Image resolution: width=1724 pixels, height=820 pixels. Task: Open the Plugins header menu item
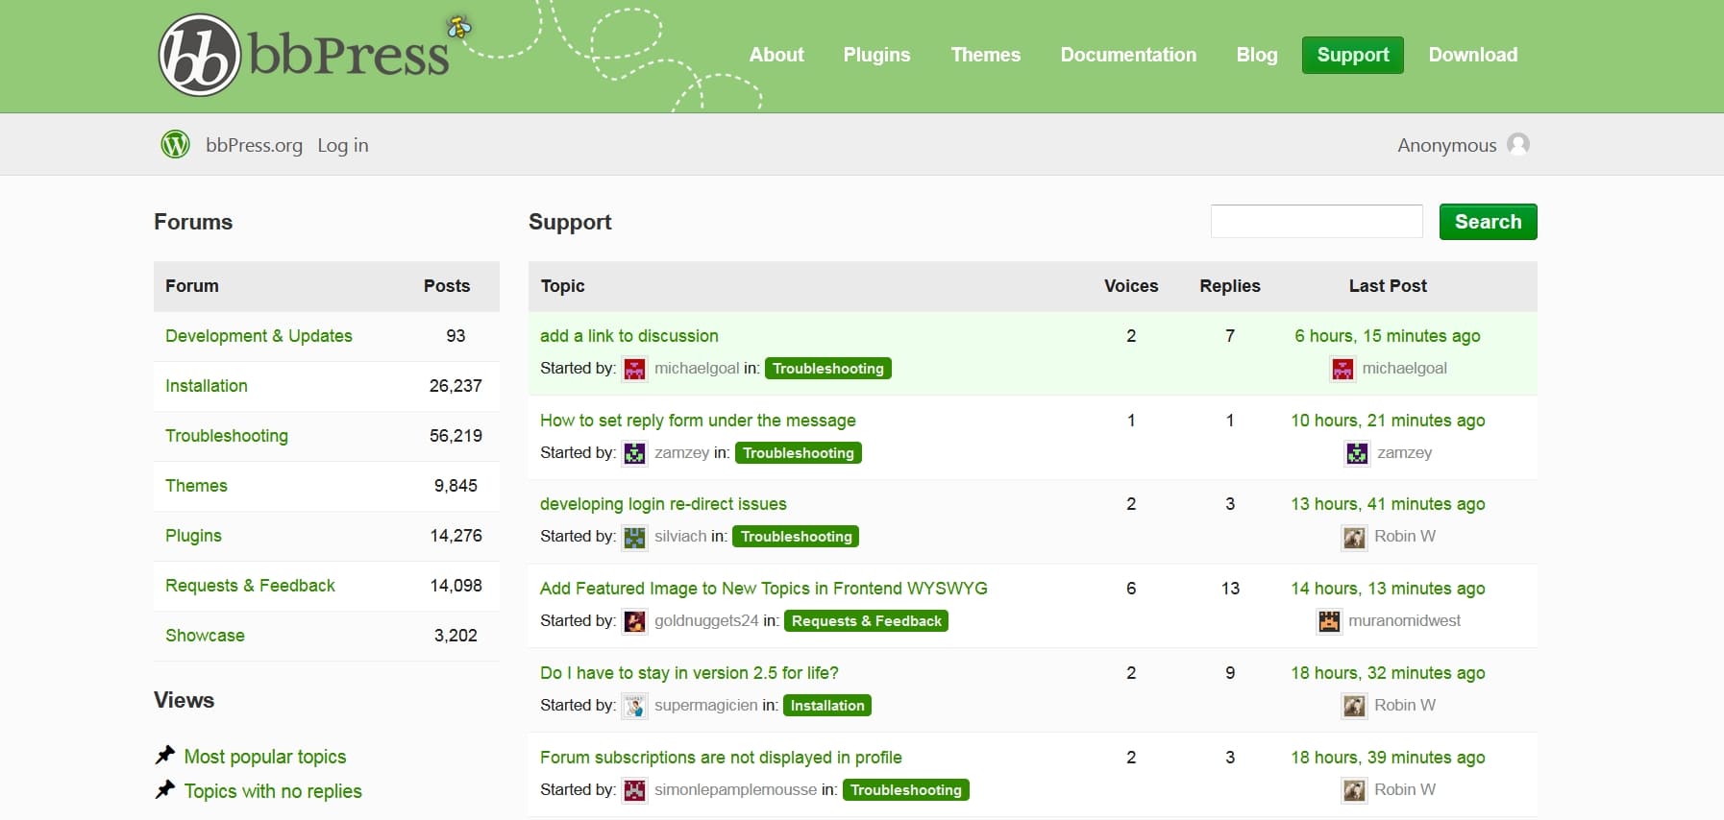876,55
